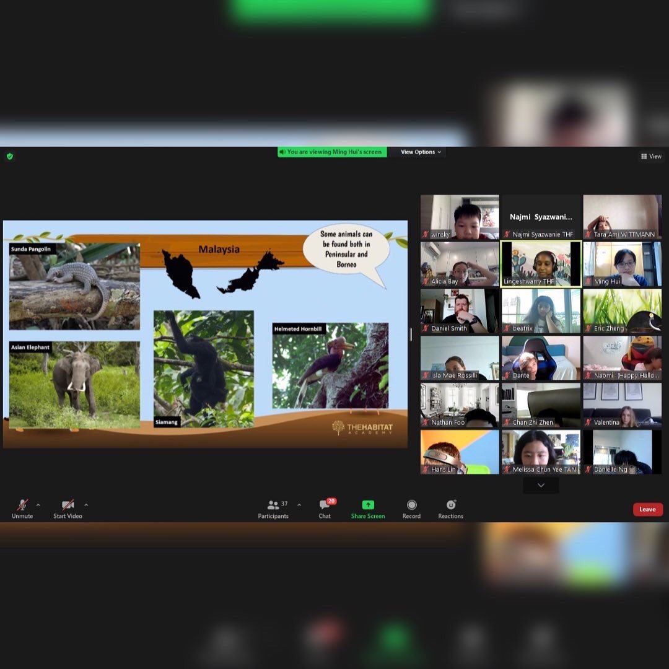Toggle Start Video camera icon

(x=68, y=505)
